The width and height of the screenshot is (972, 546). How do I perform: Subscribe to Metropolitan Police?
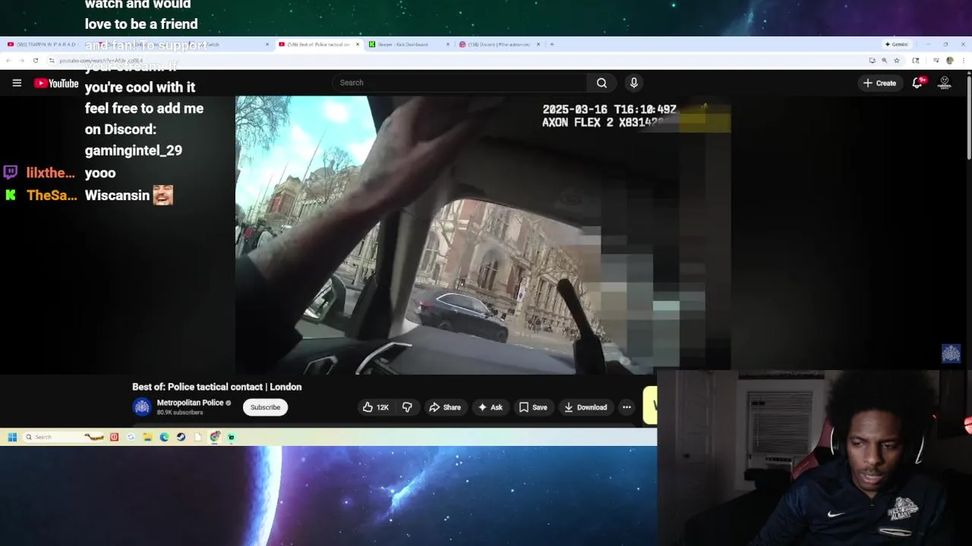265,407
